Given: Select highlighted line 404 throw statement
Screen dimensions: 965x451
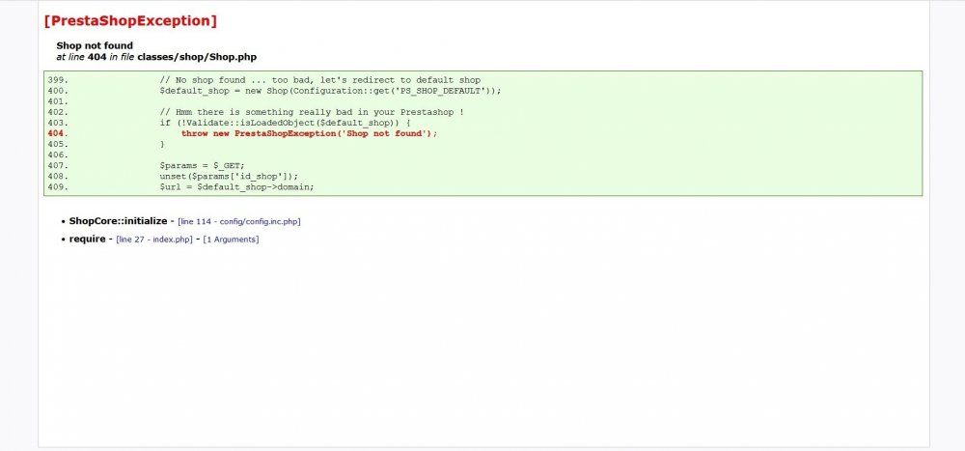Looking at the screenshot, I should (x=309, y=133).
